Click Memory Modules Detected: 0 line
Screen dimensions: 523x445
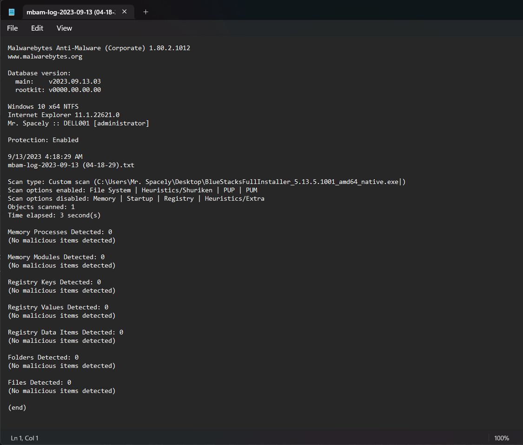pos(56,257)
